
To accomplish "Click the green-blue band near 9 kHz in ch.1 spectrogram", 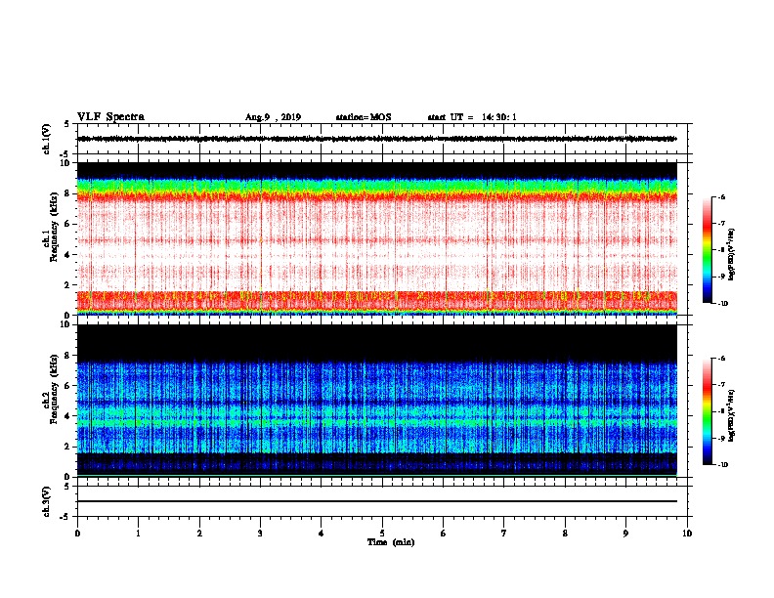I will click(x=376, y=185).
